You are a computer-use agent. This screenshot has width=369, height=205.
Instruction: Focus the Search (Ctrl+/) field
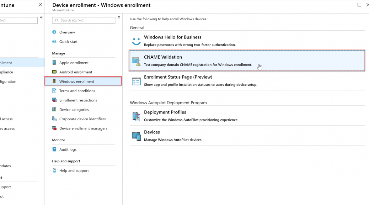[x=84, y=21]
